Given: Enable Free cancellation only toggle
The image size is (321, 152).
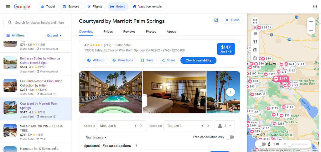Looking at the screenshot, I should (x=230, y=137).
